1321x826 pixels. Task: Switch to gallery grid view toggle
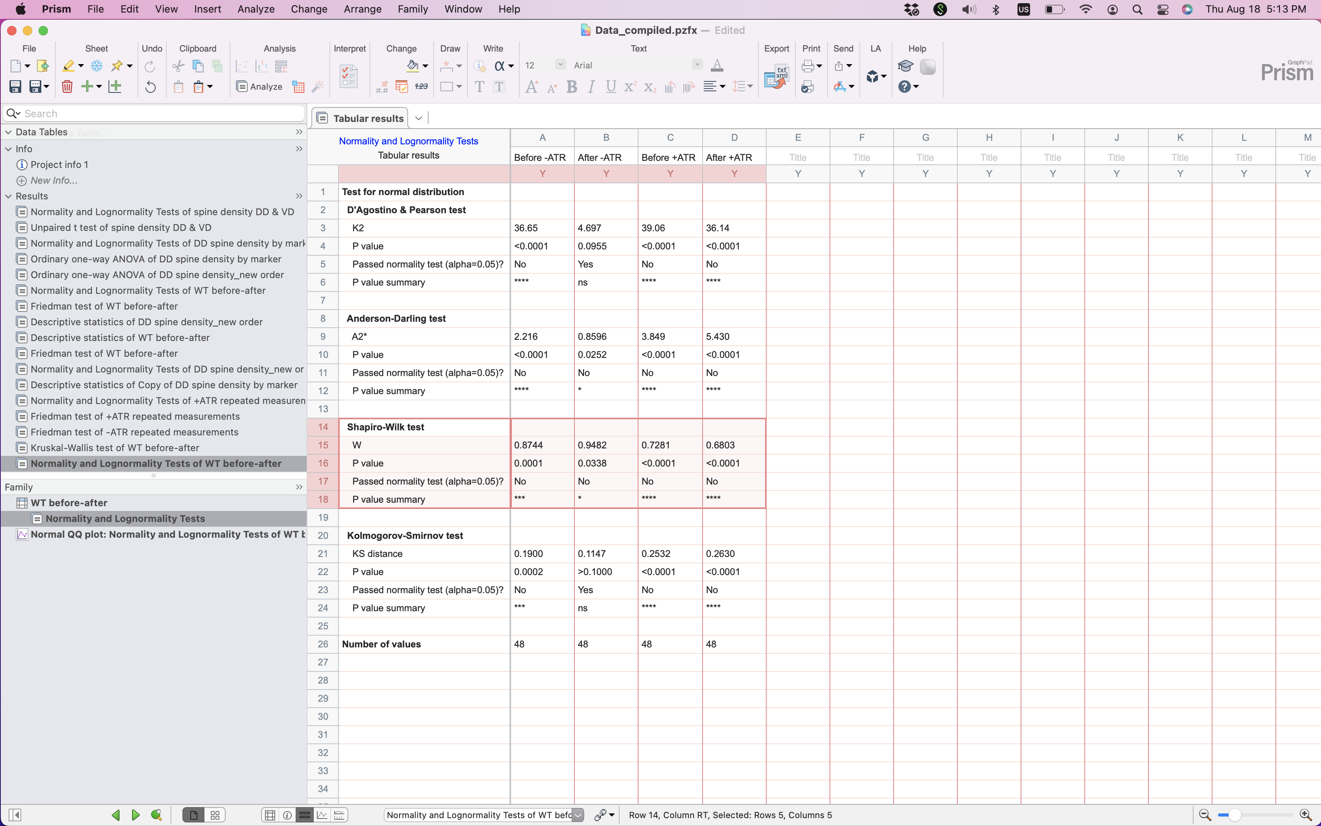pyautogui.click(x=215, y=815)
